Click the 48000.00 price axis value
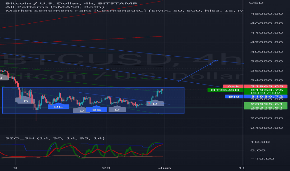 [267, 14]
